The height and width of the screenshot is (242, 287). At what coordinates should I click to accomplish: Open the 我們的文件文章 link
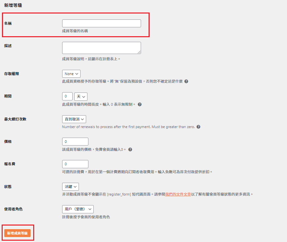[x=178, y=194]
